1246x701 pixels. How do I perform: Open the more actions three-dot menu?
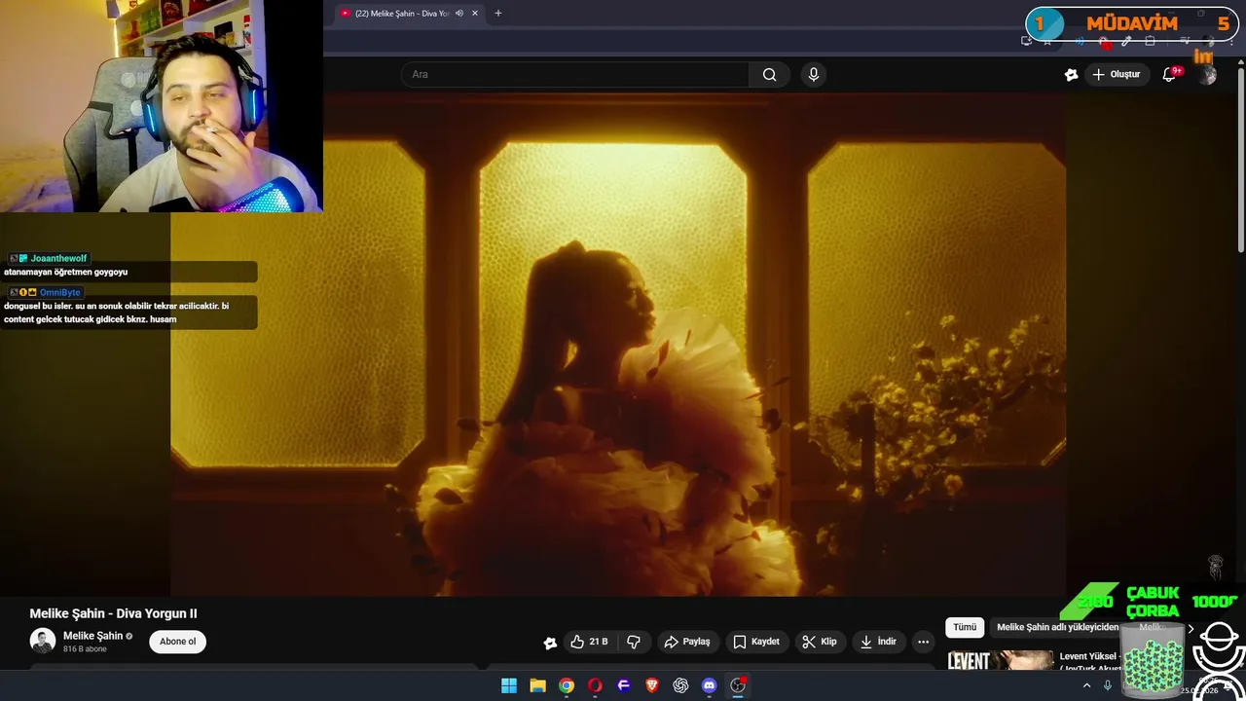tap(923, 642)
